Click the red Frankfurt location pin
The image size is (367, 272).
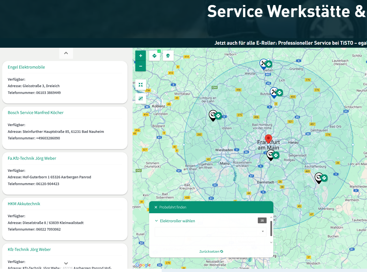(x=268, y=139)
